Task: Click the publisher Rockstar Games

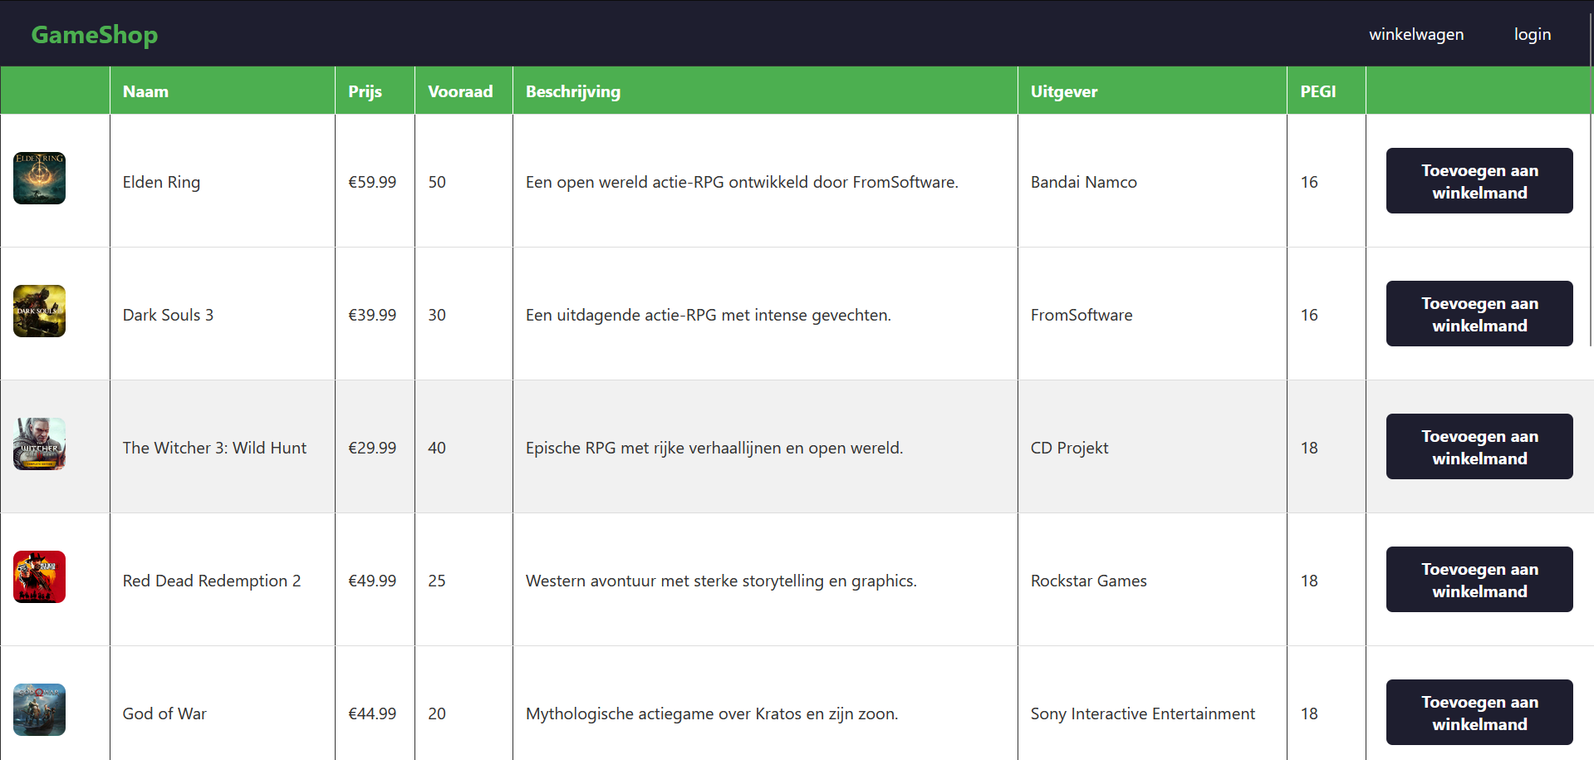Action: (x=1089, y=581)
